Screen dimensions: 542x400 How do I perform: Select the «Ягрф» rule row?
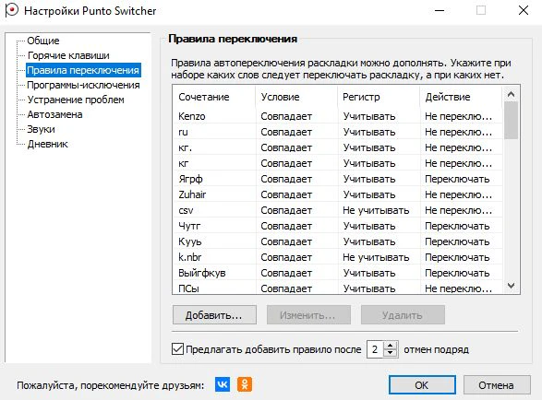[x=337, y=179]
